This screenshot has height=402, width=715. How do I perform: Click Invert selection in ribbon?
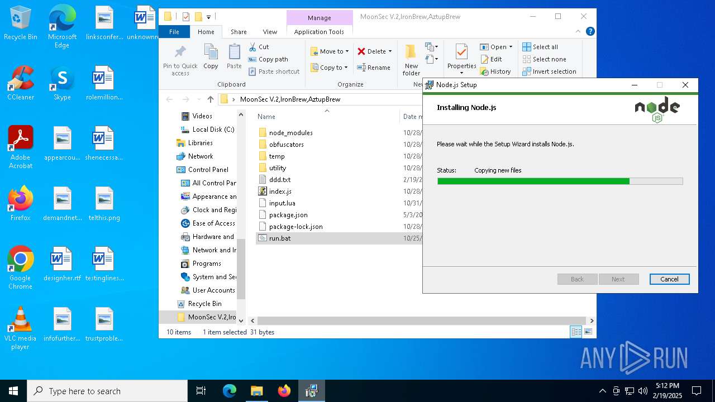[x=549, y=71]
